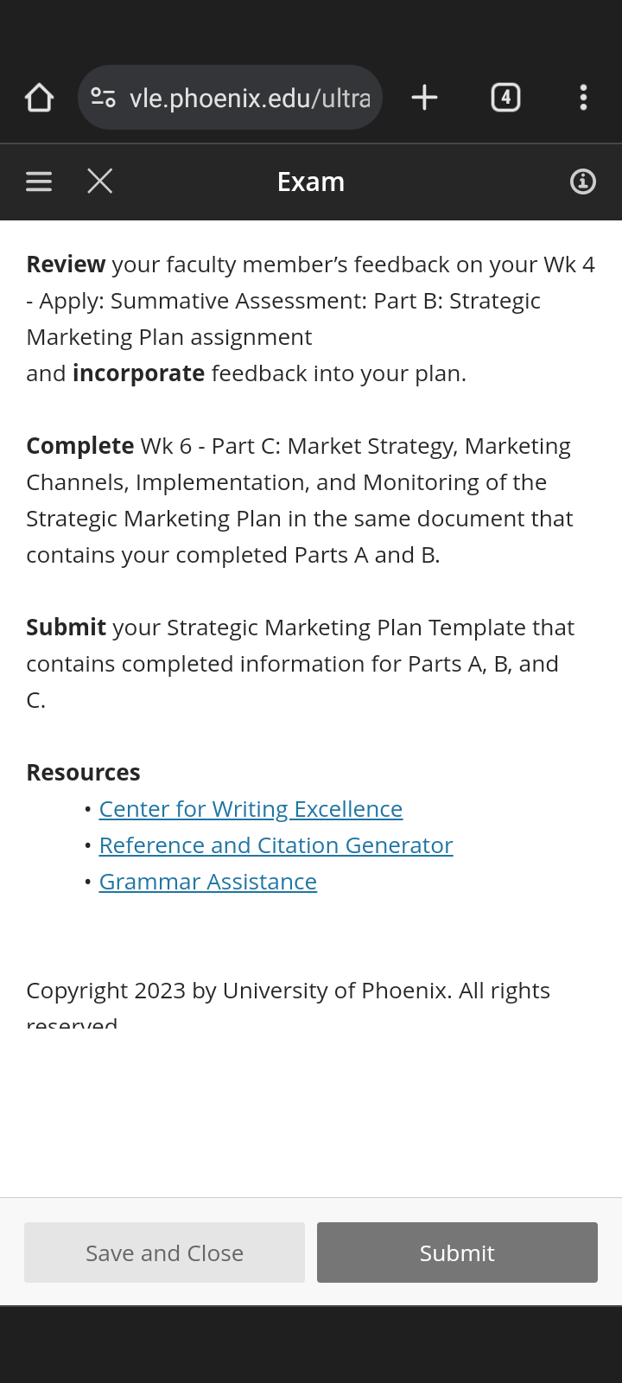Click the bold word incorporate

pos(138,373)
